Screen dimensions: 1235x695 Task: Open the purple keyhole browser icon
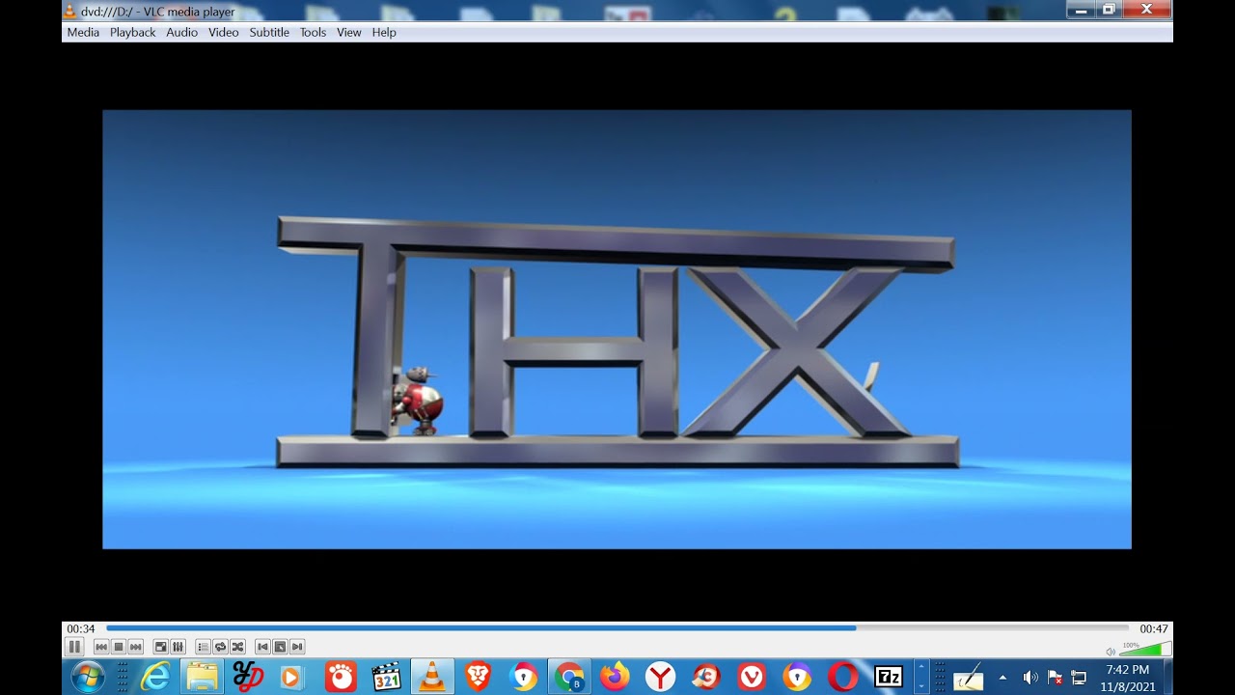(798, 677)
